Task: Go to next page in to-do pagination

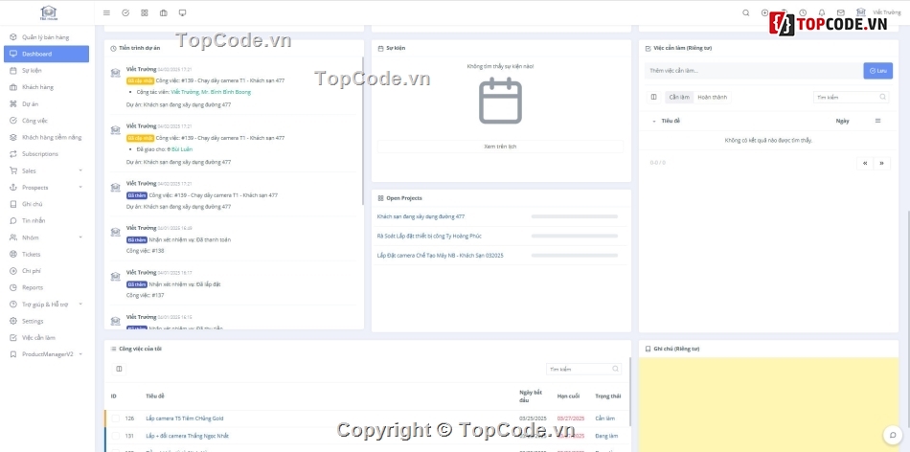Action: [881, 163]
